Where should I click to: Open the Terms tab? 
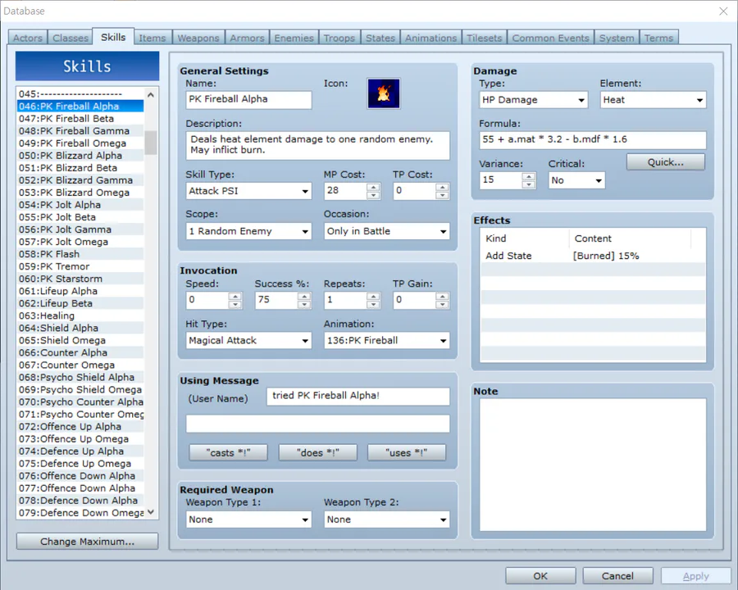[x=658, y=38]
